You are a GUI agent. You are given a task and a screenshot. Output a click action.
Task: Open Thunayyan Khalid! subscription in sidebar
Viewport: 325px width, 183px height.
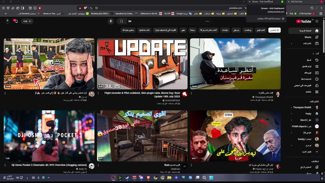coord(305,108)
